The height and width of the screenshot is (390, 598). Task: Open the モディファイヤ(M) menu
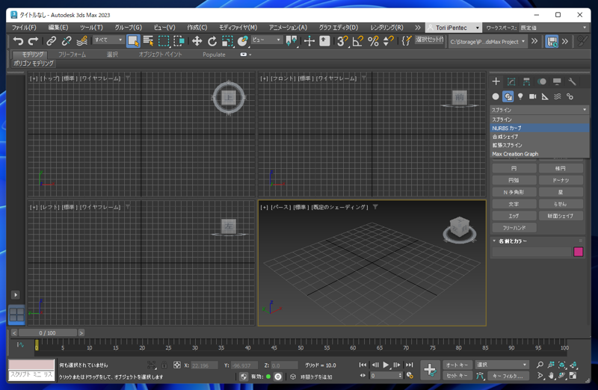tap(238, 28)
